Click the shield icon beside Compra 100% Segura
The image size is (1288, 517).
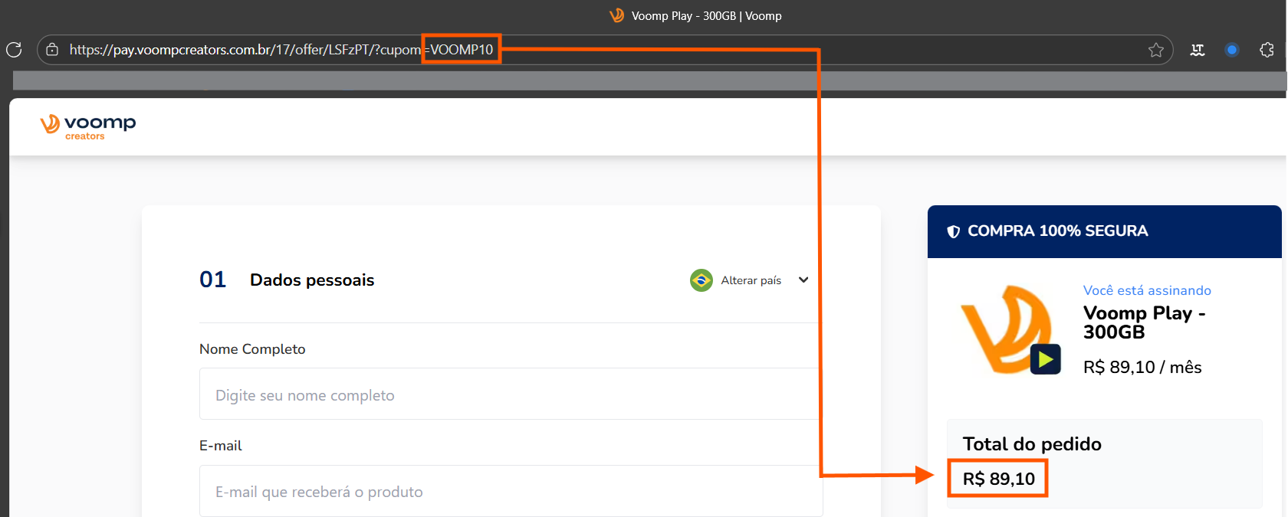click(x=953, y=231)
